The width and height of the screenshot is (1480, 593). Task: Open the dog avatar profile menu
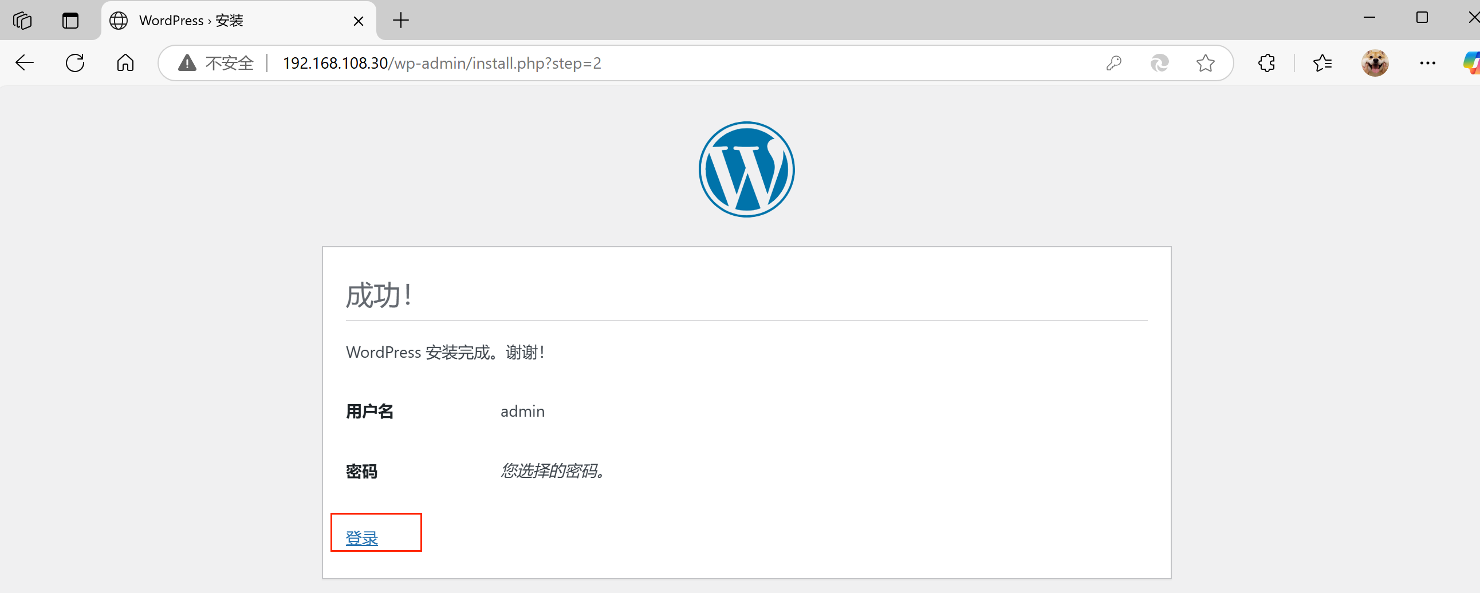[1375, 62]
